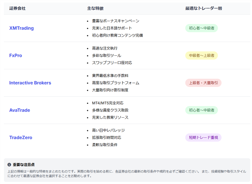The image size is (252, 184).
Task: Open the TradeZero link
Action: [x=21, y=138]
